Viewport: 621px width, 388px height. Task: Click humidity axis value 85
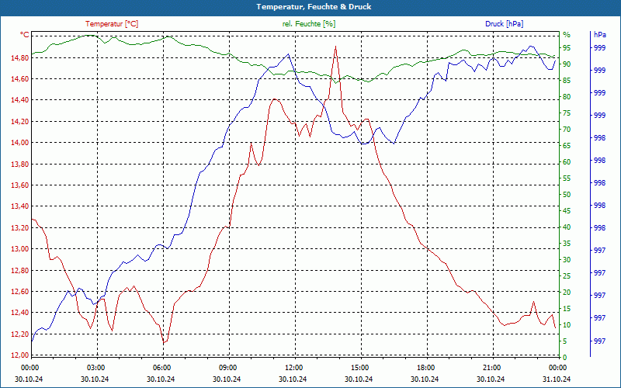[567, 81]
